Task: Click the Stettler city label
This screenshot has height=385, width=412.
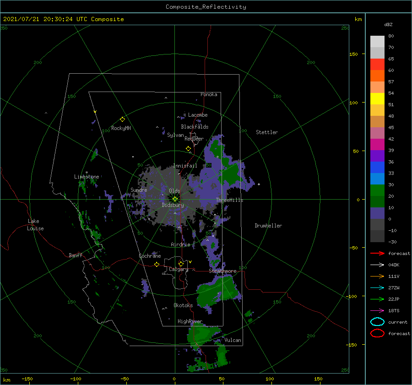Action: [267, 132]
